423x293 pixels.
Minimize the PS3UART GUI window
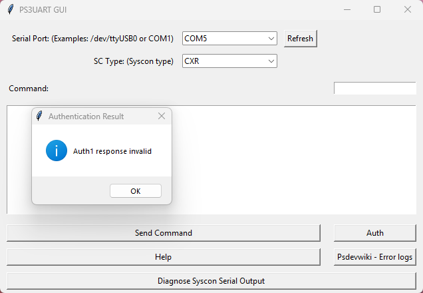click(347, 10)
